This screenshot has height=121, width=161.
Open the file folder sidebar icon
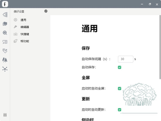pyautogui.click(x=5, y=24)
